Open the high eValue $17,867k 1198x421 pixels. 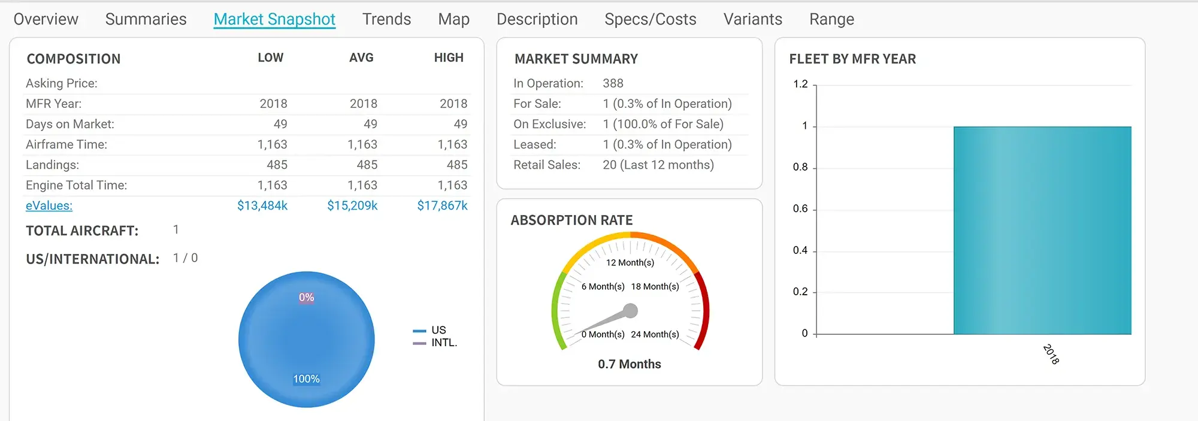[x=442, y=205]
